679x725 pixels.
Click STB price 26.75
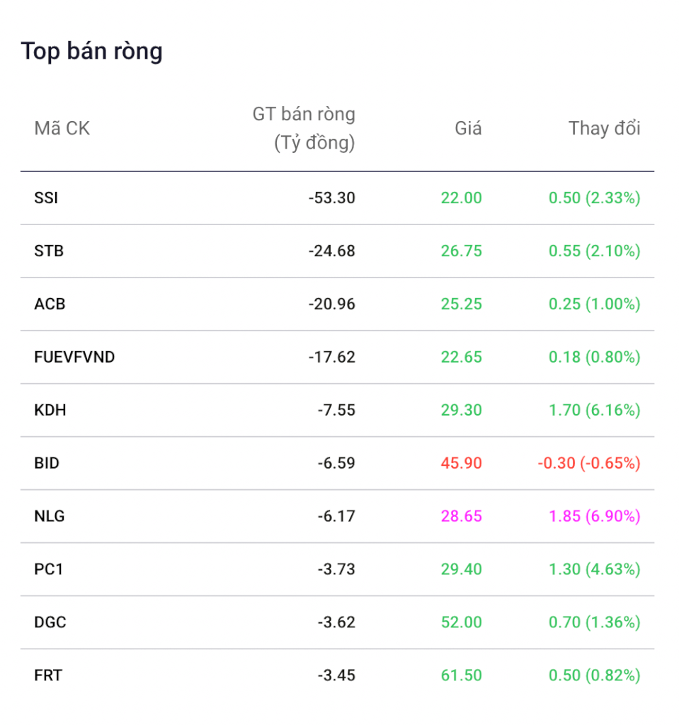461,251
